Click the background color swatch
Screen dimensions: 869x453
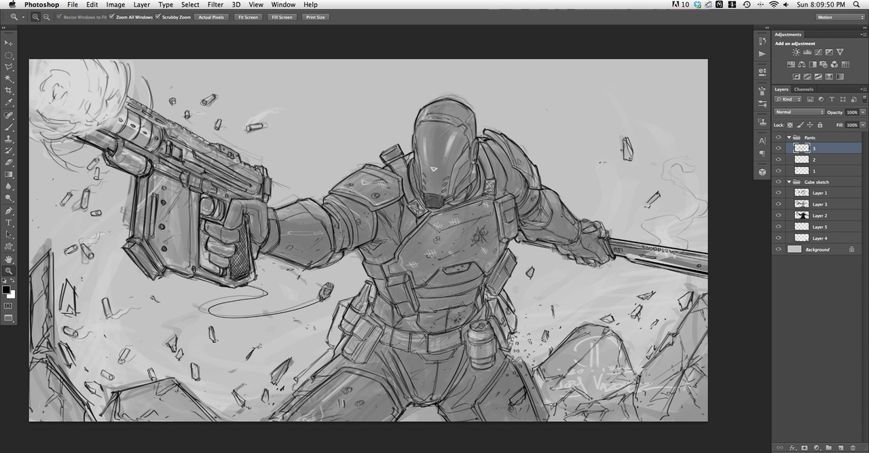(12, 294)
